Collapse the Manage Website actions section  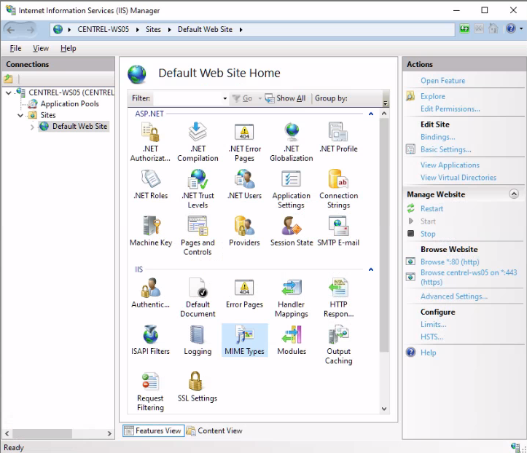click(x=514, y=194)
